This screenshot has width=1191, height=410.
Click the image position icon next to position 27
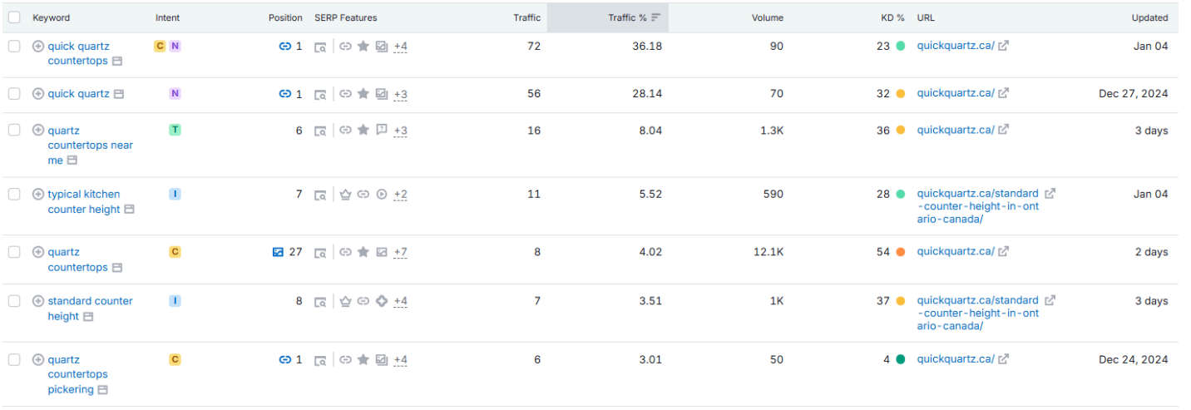279,252
